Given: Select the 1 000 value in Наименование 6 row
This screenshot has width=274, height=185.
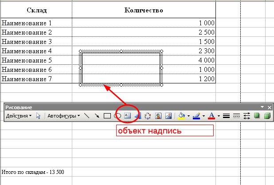Looking at the screenshot, I should tap(207, 69).
